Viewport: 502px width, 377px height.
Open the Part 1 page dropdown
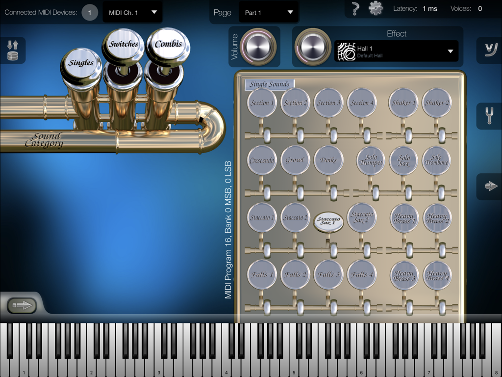tap(268, 12)
